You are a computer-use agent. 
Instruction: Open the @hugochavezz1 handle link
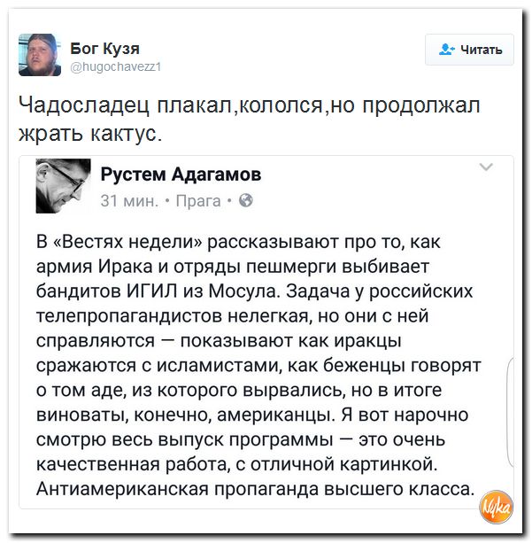coord(116,66)
